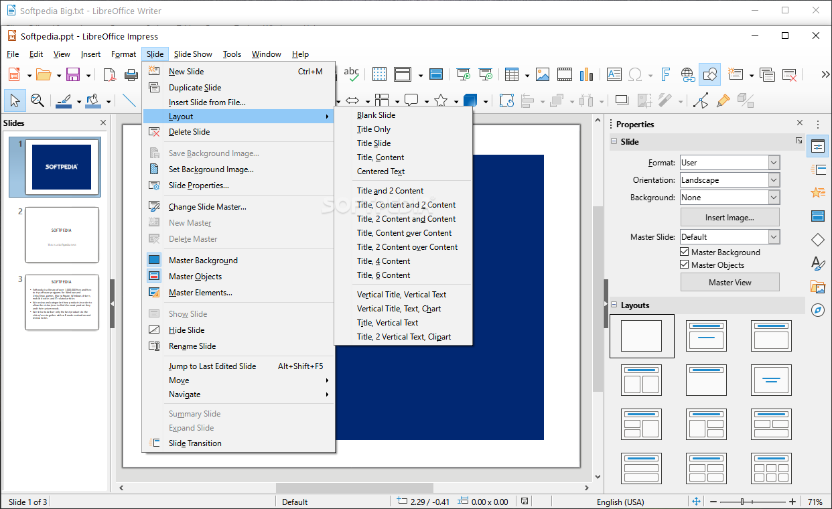The image size is (832, 509).
Task: Click the Insert Table icon
Action: 512,74
